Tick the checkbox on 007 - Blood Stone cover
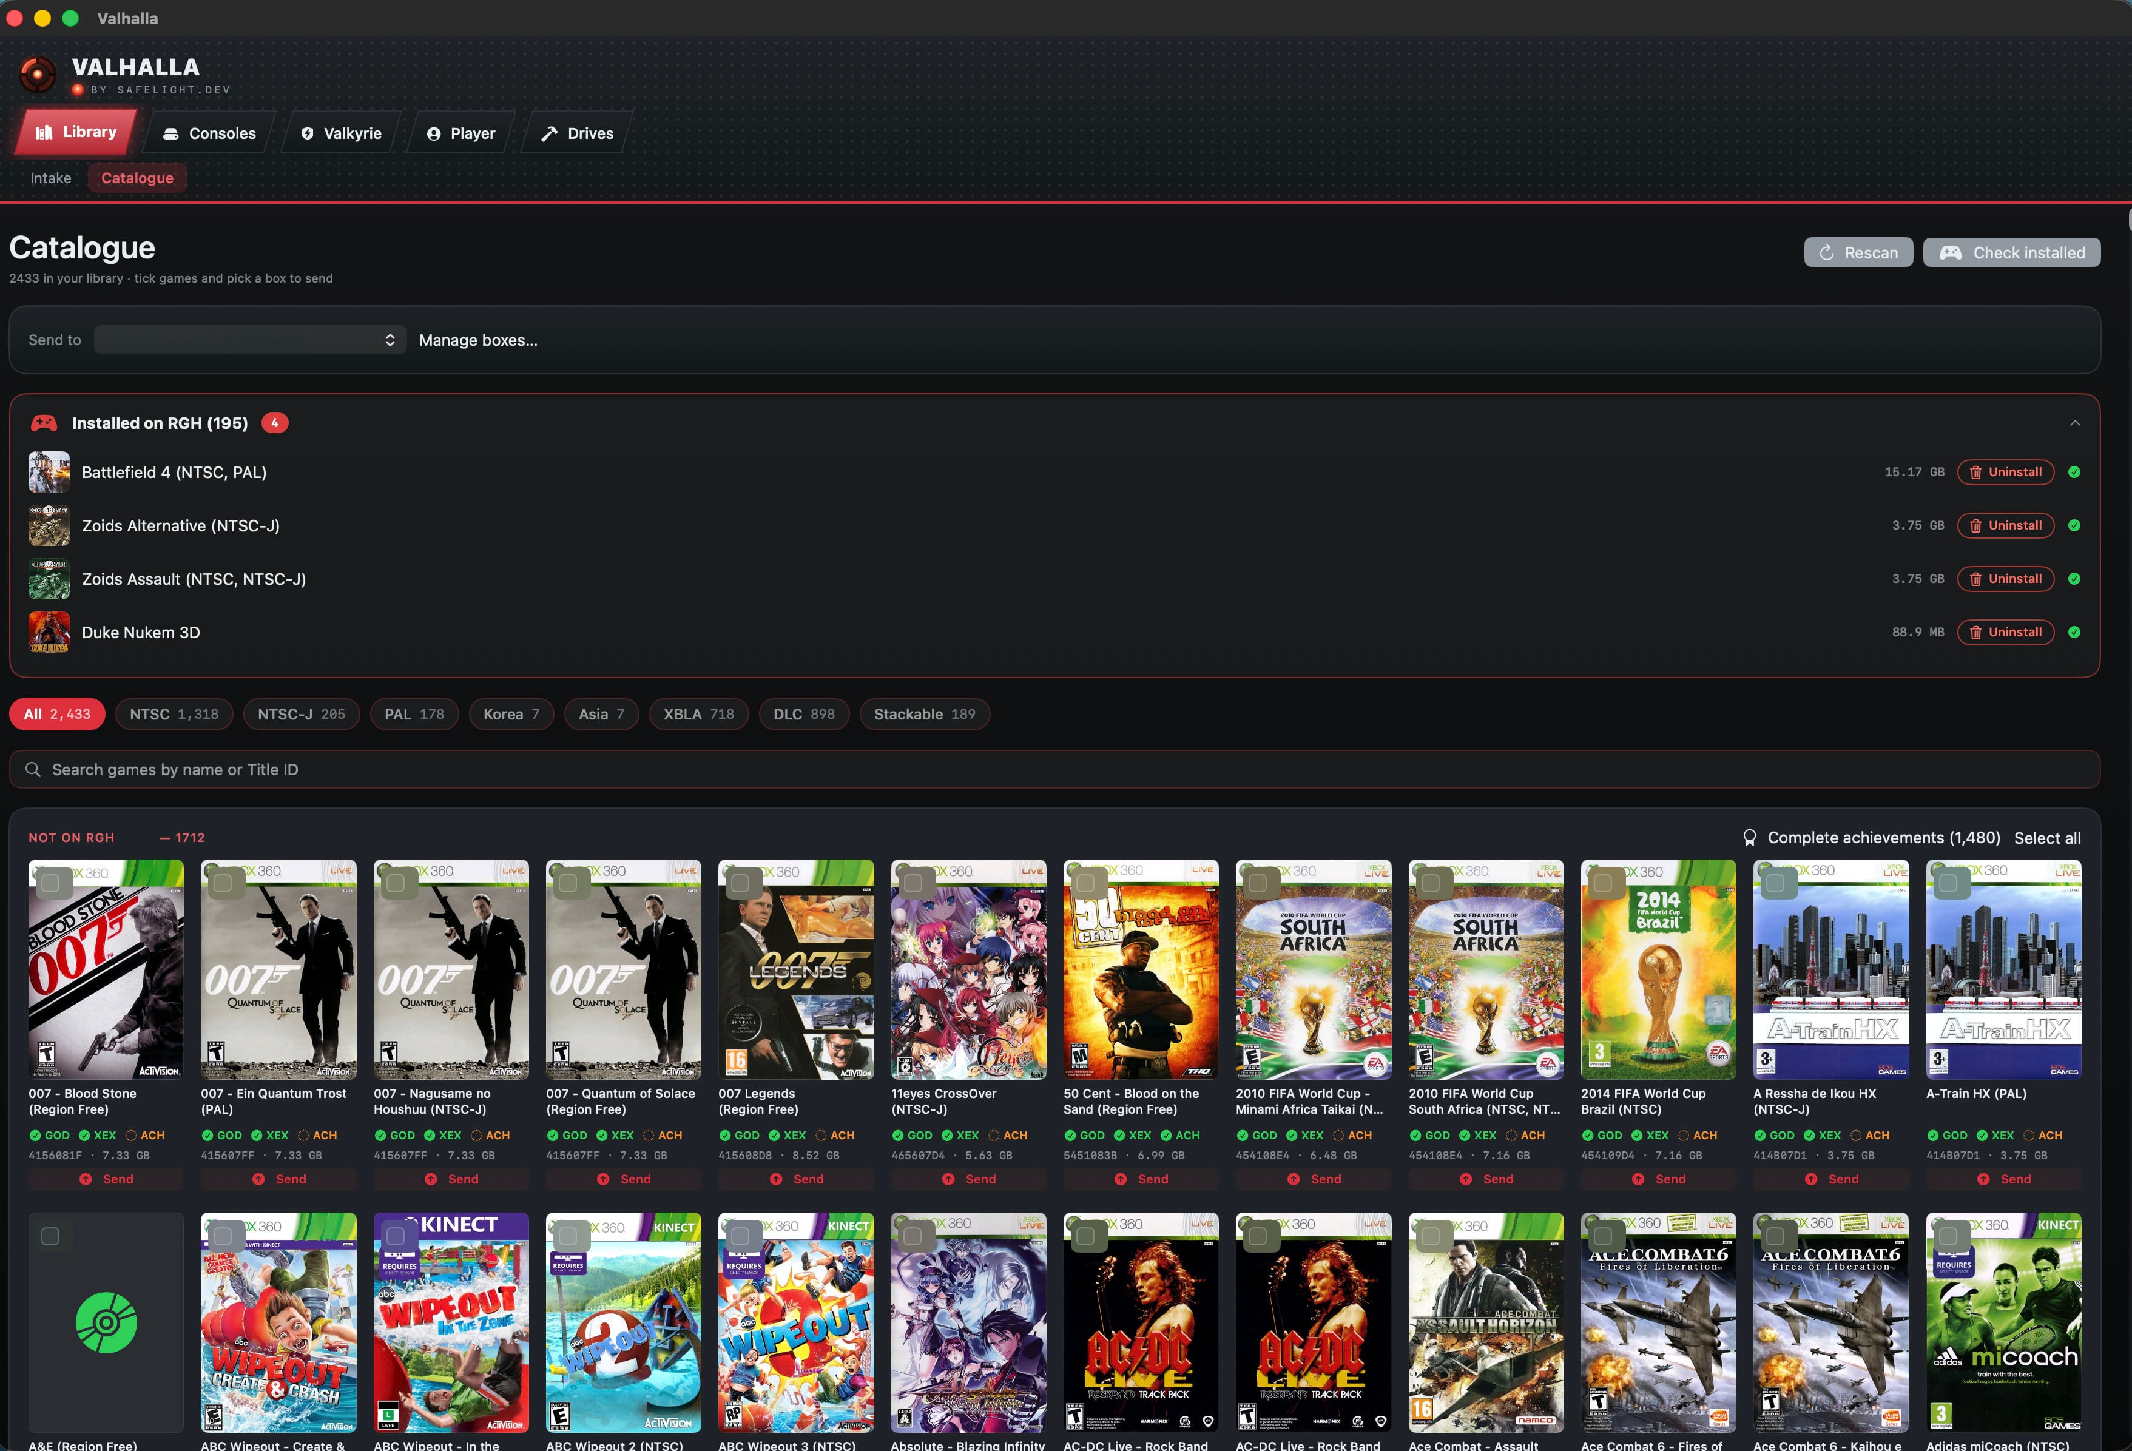Viewport: 2132px width, 1451px height. coord(52,883)
